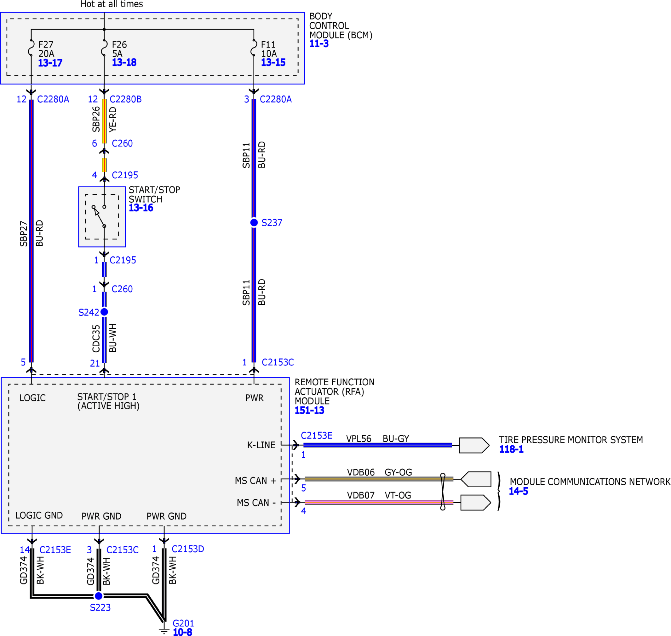The image size is (671, 636).
Task: Click the SBP27 BU-RD wire
Action: click(x=31, y=231)
